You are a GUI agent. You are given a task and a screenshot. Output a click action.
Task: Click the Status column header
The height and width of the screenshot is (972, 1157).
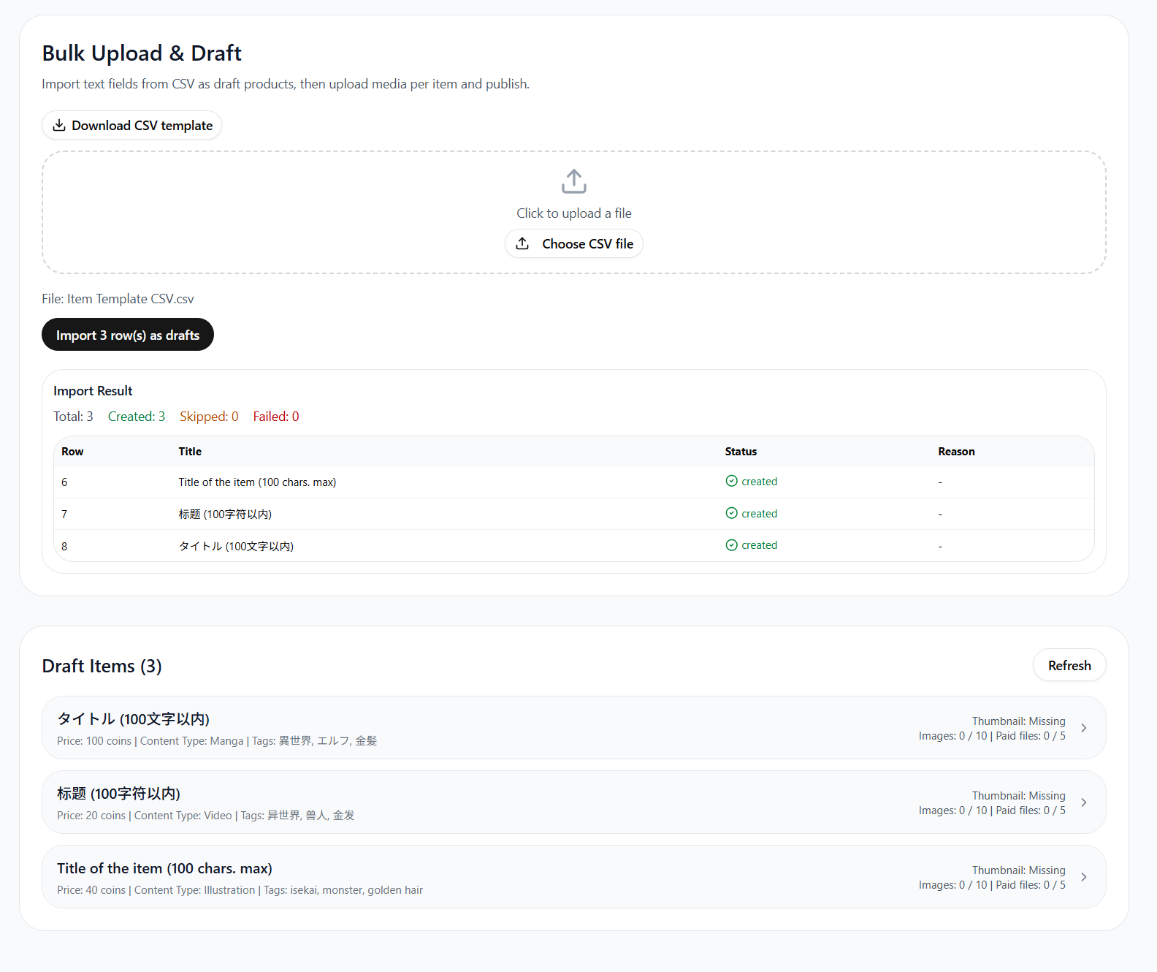tap(741, 452)
